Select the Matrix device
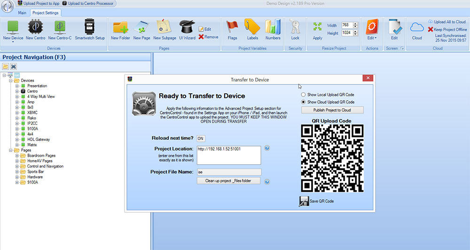 click(x=32, y=145)
